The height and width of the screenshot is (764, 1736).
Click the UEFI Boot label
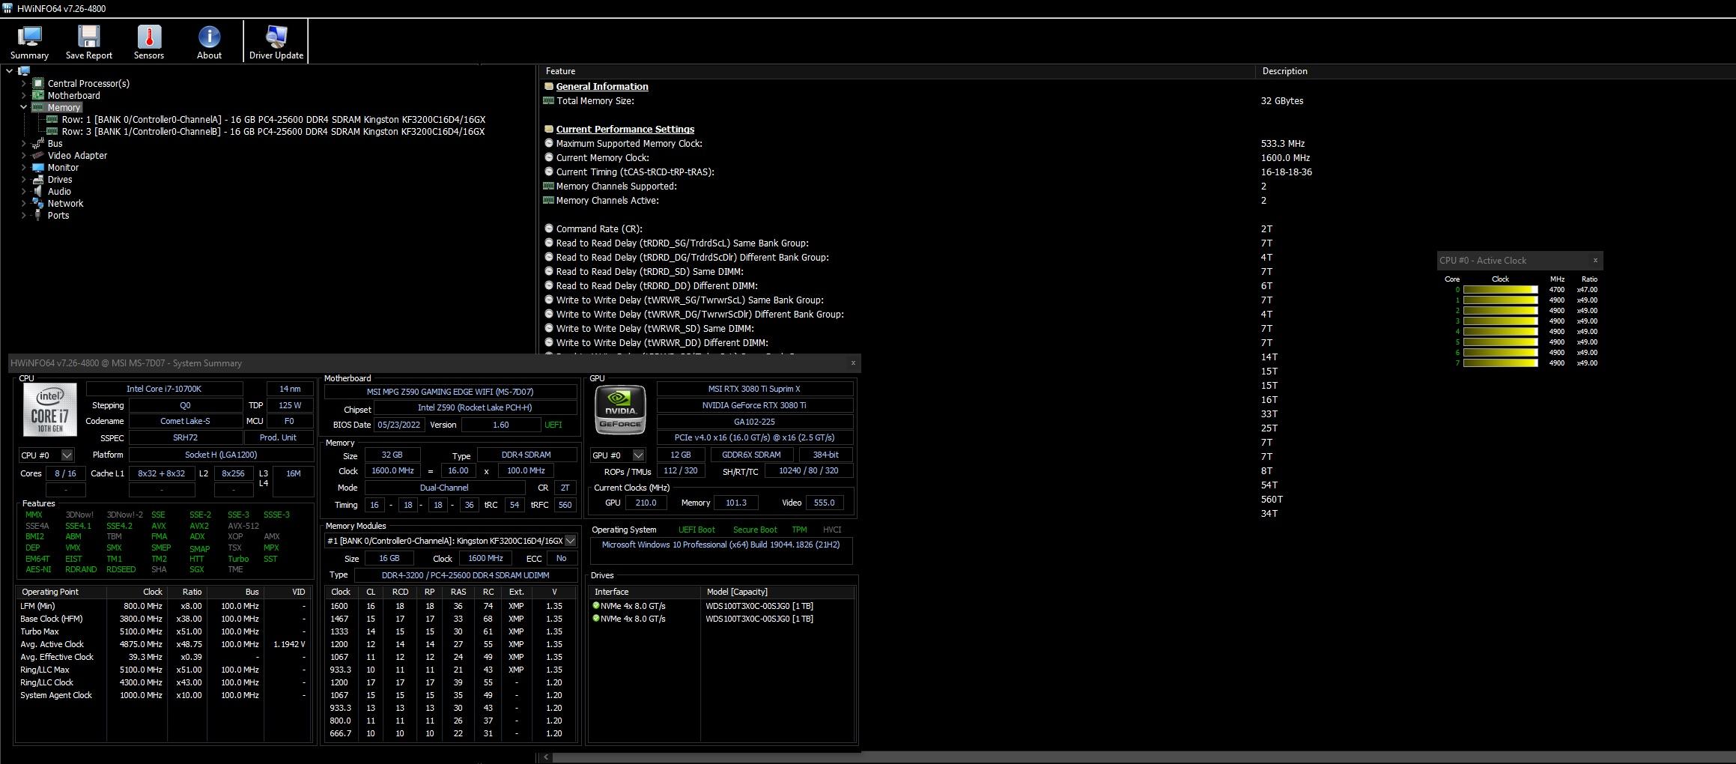(x=696, y=530)
